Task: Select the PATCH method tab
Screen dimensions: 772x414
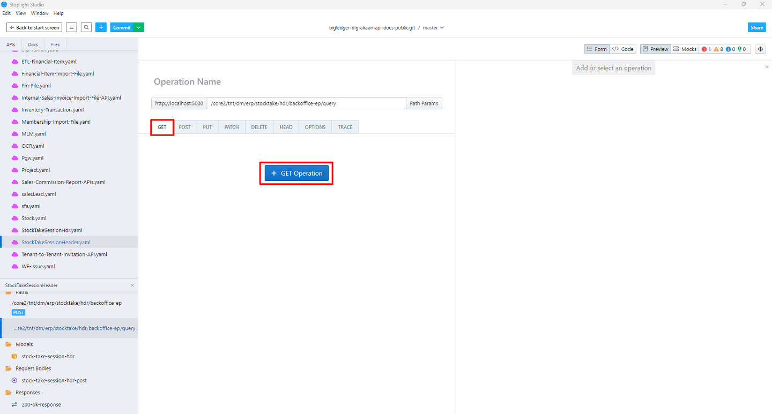Action: click(232, 127)
